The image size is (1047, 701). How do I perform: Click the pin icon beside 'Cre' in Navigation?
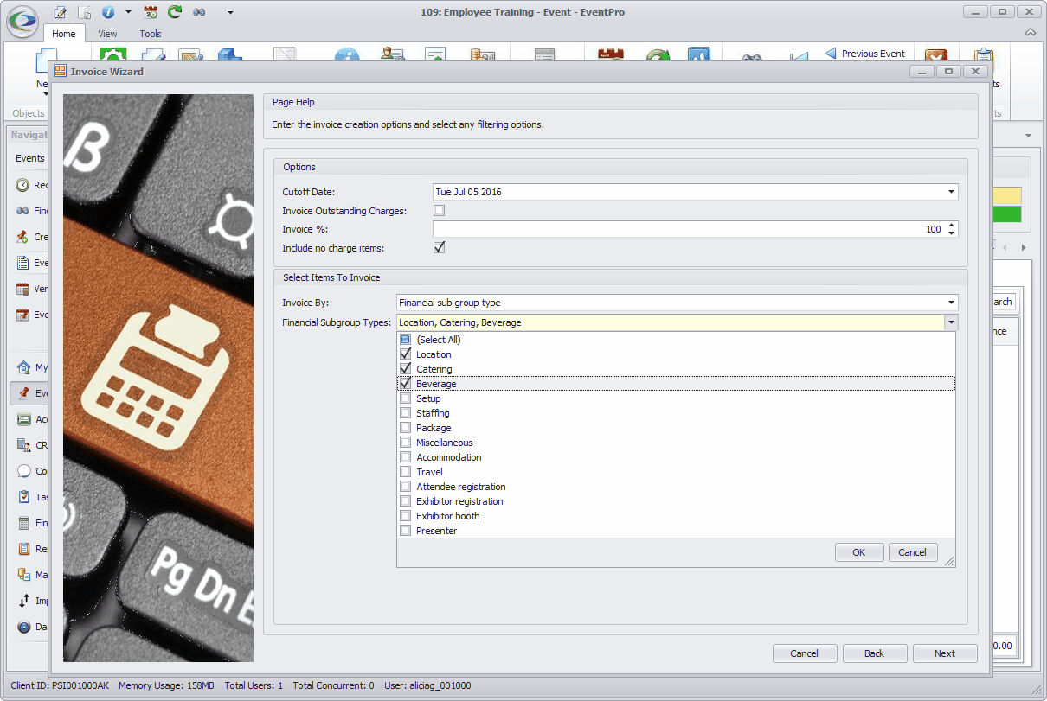(x=23, y=237)
